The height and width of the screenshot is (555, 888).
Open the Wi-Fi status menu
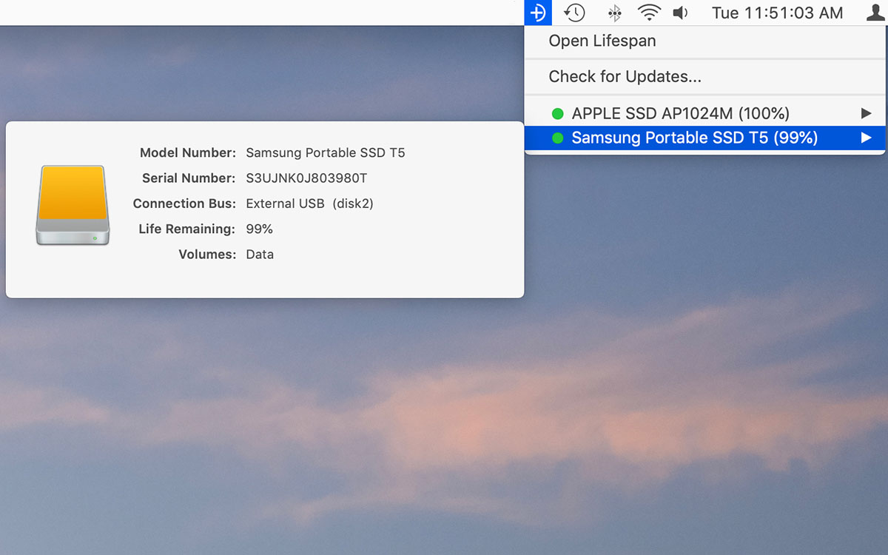(649, 13)
